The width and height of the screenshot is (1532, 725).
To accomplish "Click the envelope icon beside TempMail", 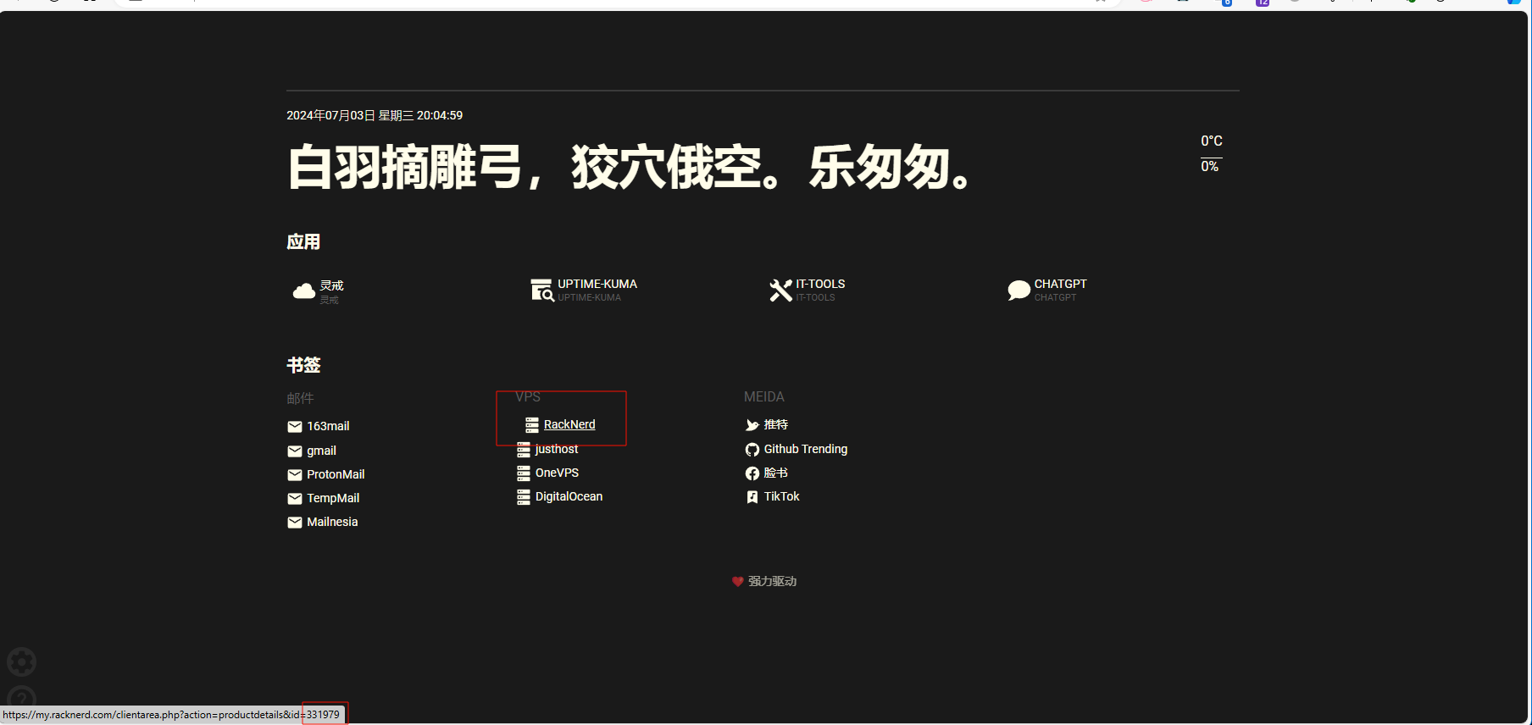I will pos(295,499).
